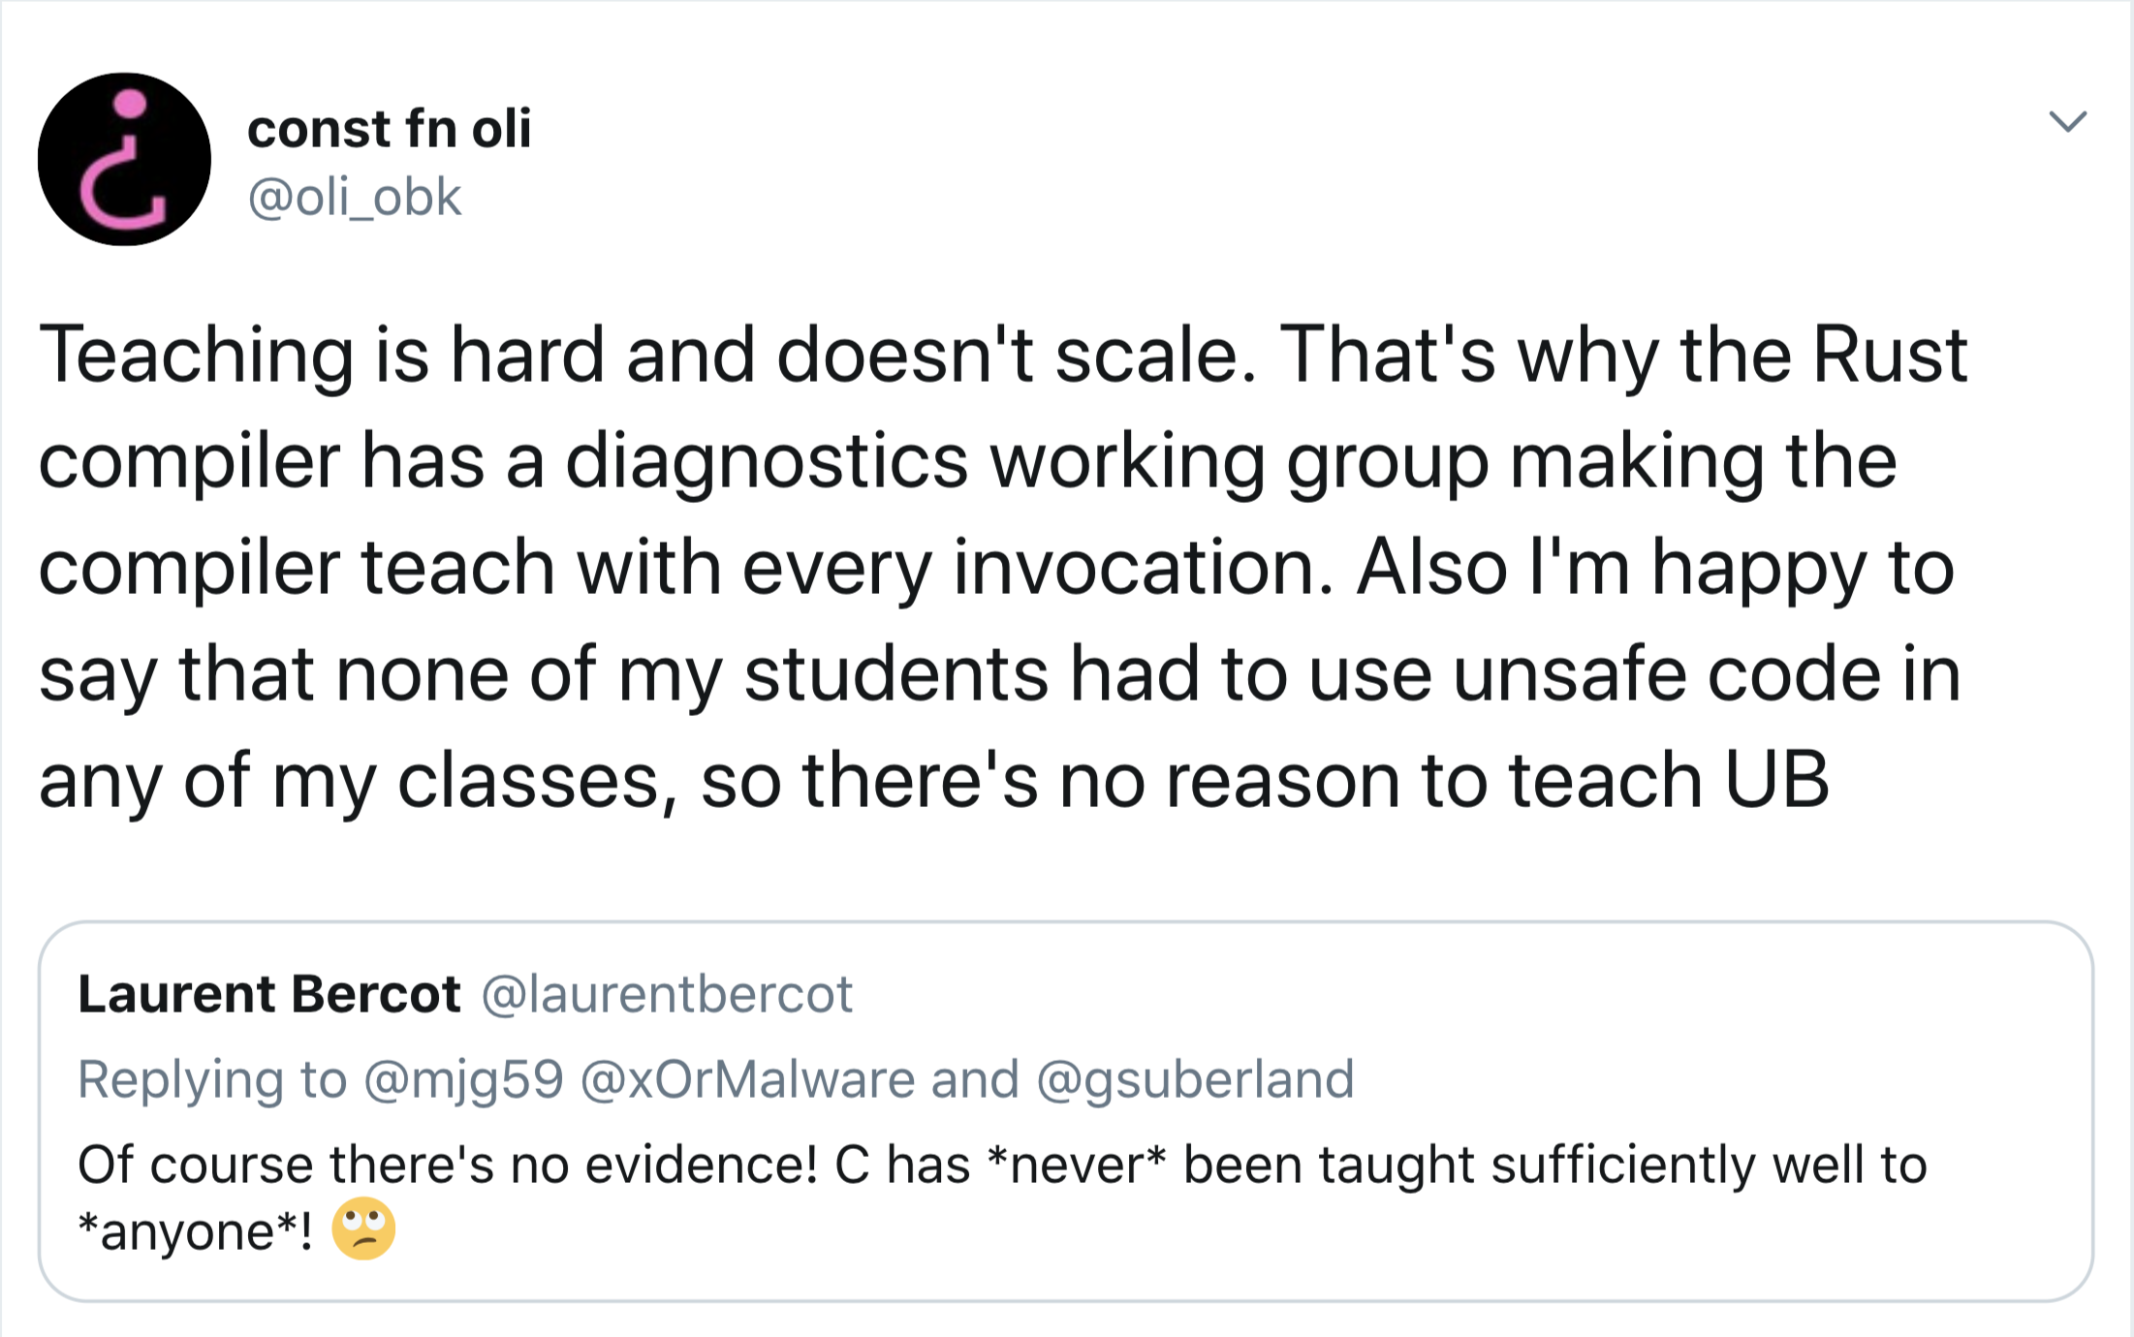The image size is (2134, 1337).
Task: Visit the @xOrMalware mention
Action: pos(747,1079)
